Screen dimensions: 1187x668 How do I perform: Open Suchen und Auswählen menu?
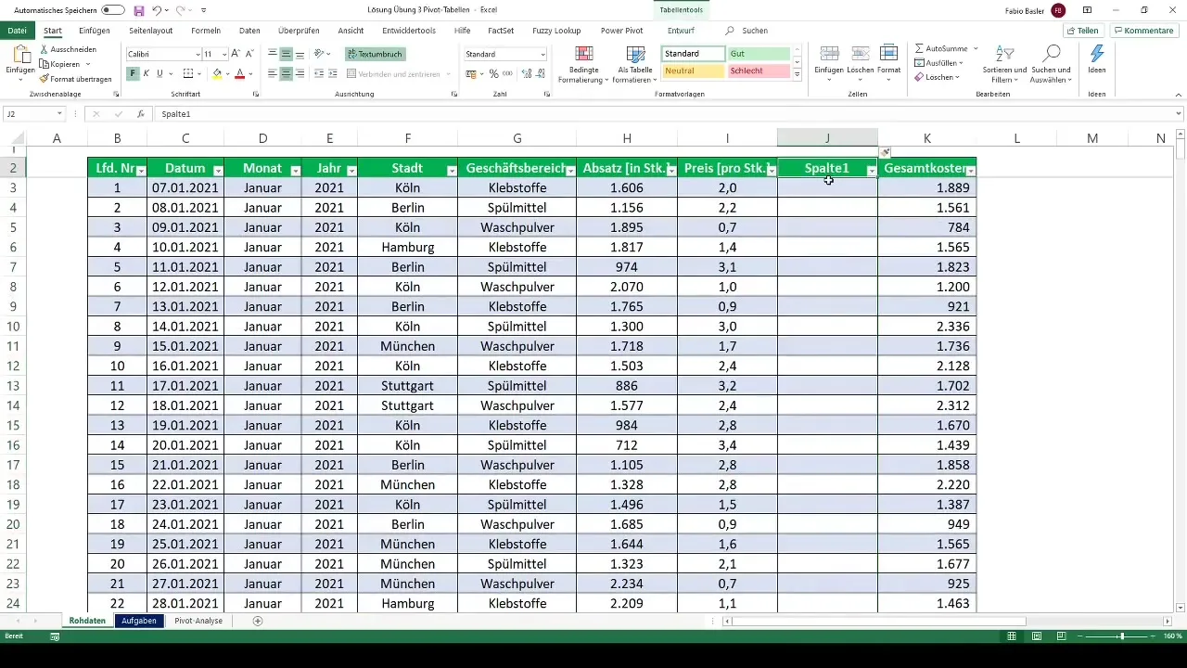tap(1052, 63)
